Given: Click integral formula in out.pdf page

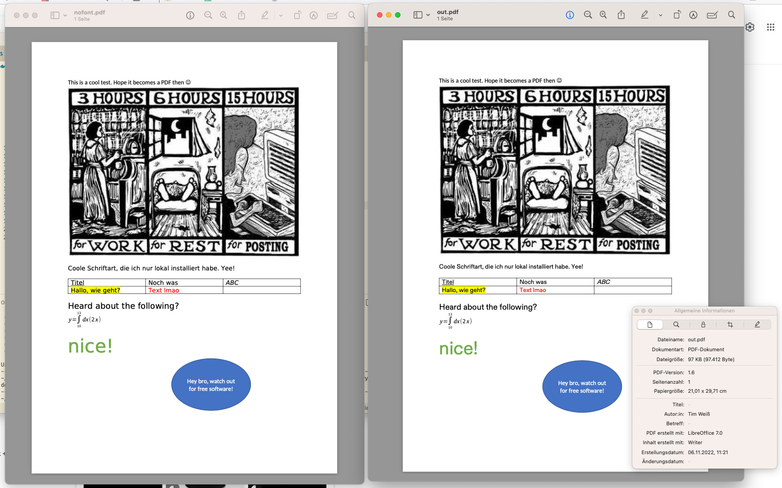Looking at the screenshot, I should pos(456,321).
